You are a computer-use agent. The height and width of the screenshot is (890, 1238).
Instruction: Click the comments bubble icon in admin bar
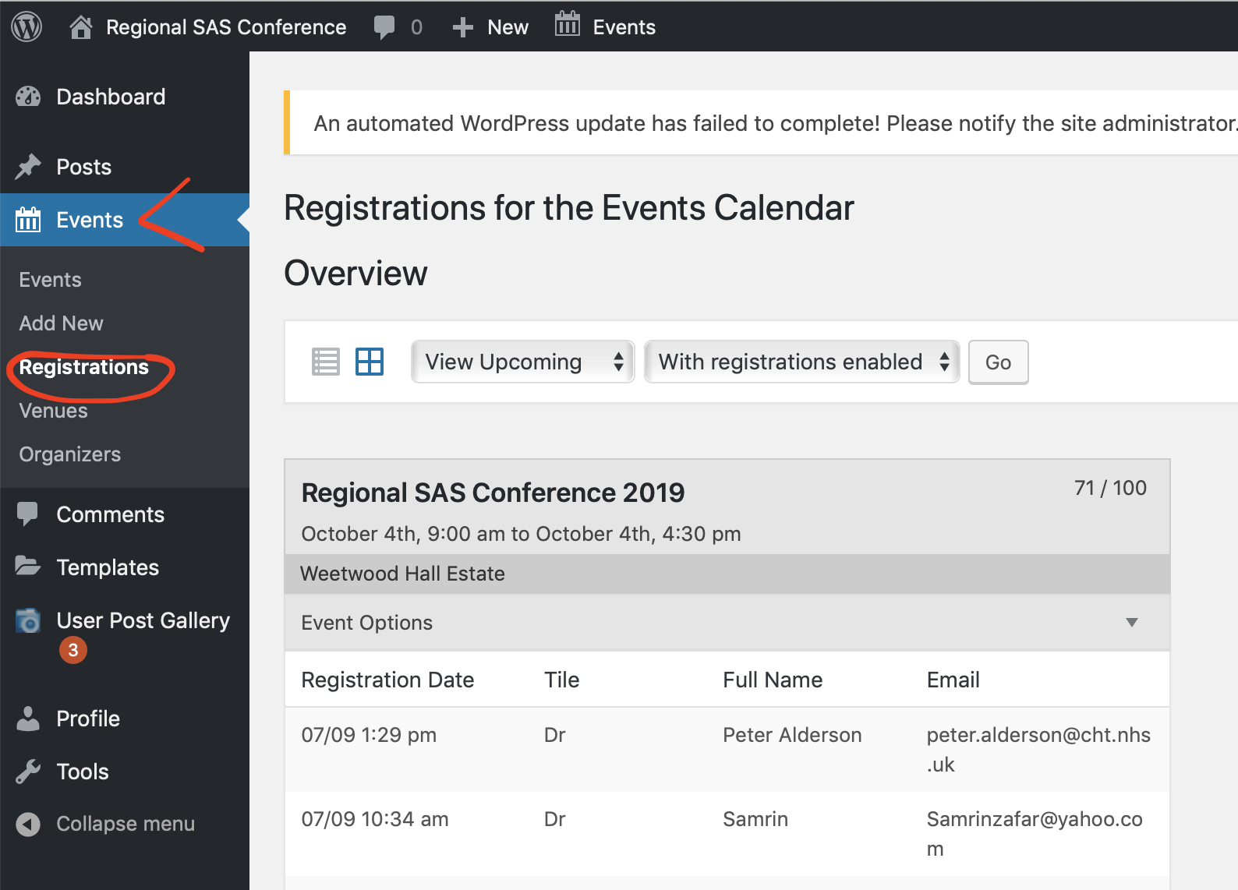click(x=384, y=27)
